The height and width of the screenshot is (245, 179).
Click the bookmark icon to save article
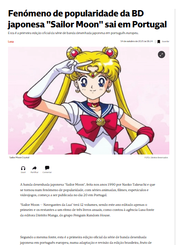159,42
